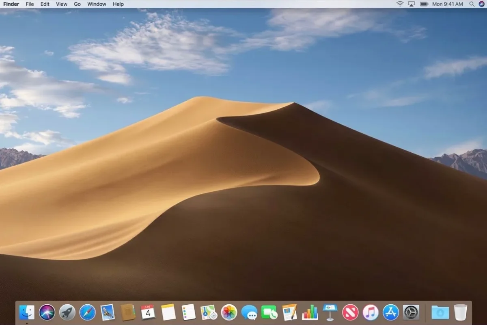
Task: Open Downloads folder stack in Dock
Action: click(x=440, y=312)
